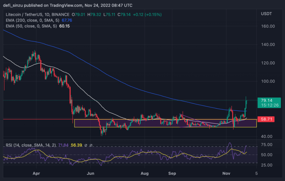Click the first null symbol in RSI legend
This screenshot has height=181, width=285.
[86, 145]
